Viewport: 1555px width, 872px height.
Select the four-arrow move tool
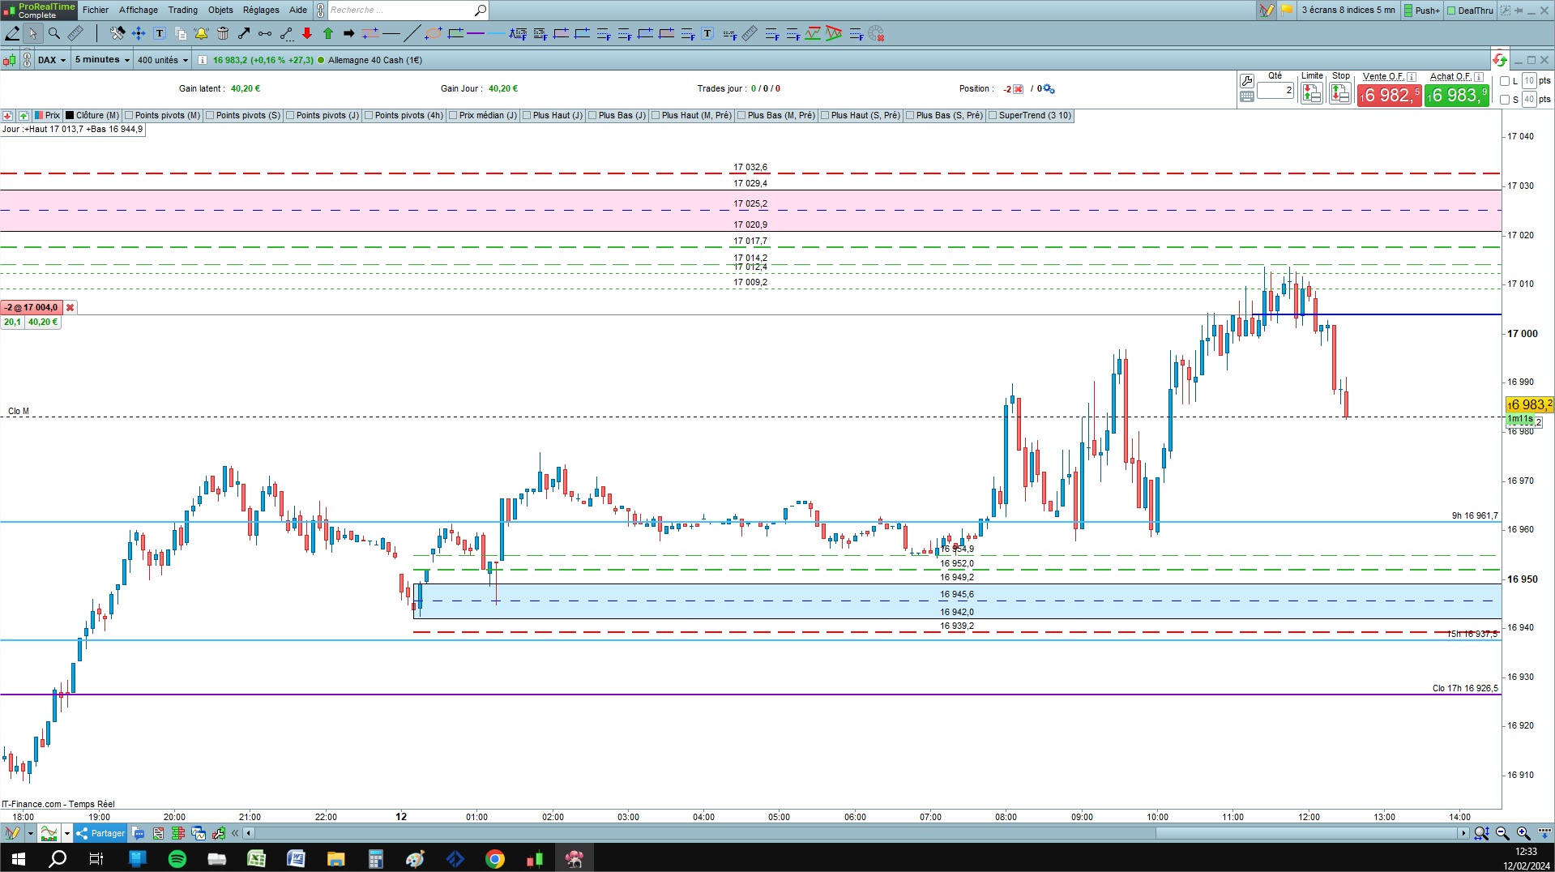pyautogui.click(x=139, y=33)
